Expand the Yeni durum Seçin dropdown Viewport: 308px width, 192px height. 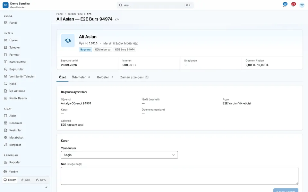pyautogui.click(x=119, y=155)
